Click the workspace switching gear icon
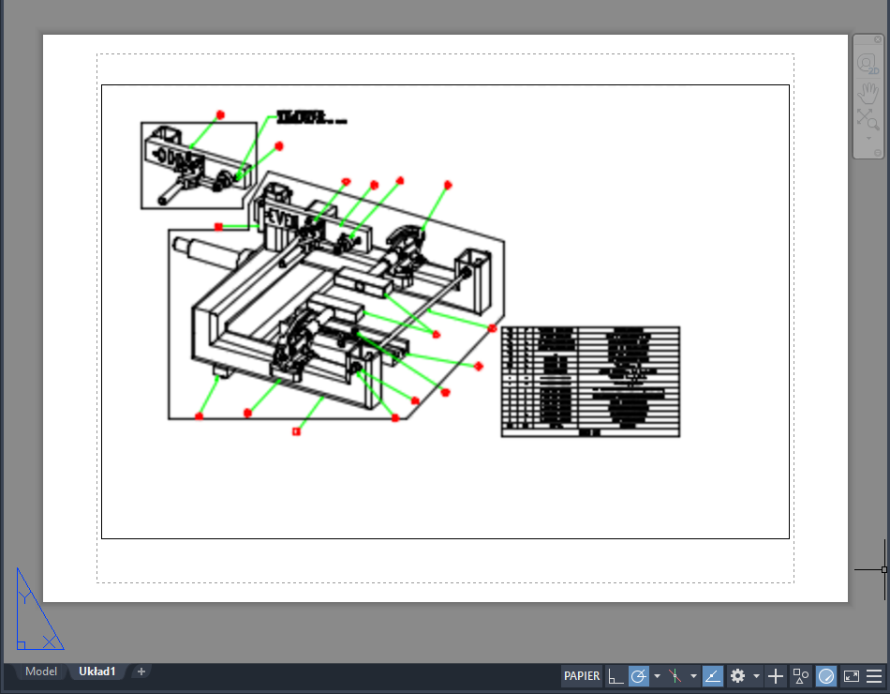The image size is (890, 694). (737, 676)
